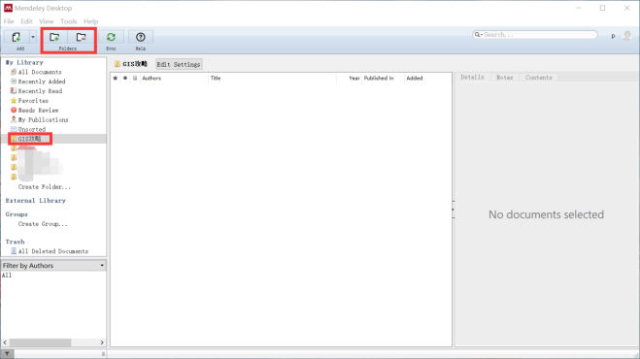This screenshot has width=640, height=359.
Task: Click the Remove Folder toolbar icon
Action: [81, 37]
